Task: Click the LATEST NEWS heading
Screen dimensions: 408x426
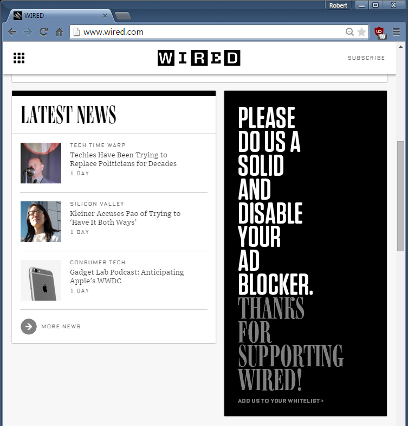Action: (x=68, y=115)
